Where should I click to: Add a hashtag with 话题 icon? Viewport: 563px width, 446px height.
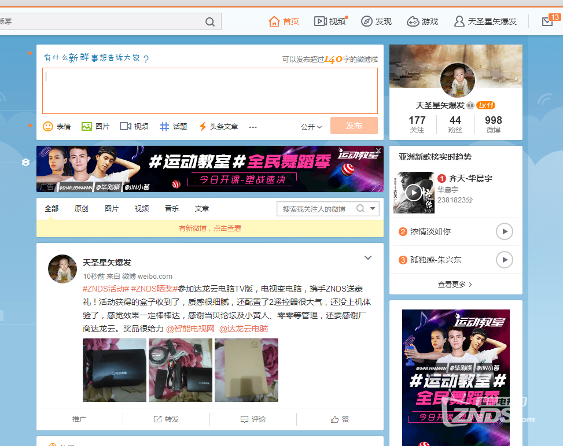(x=173, y=127)
